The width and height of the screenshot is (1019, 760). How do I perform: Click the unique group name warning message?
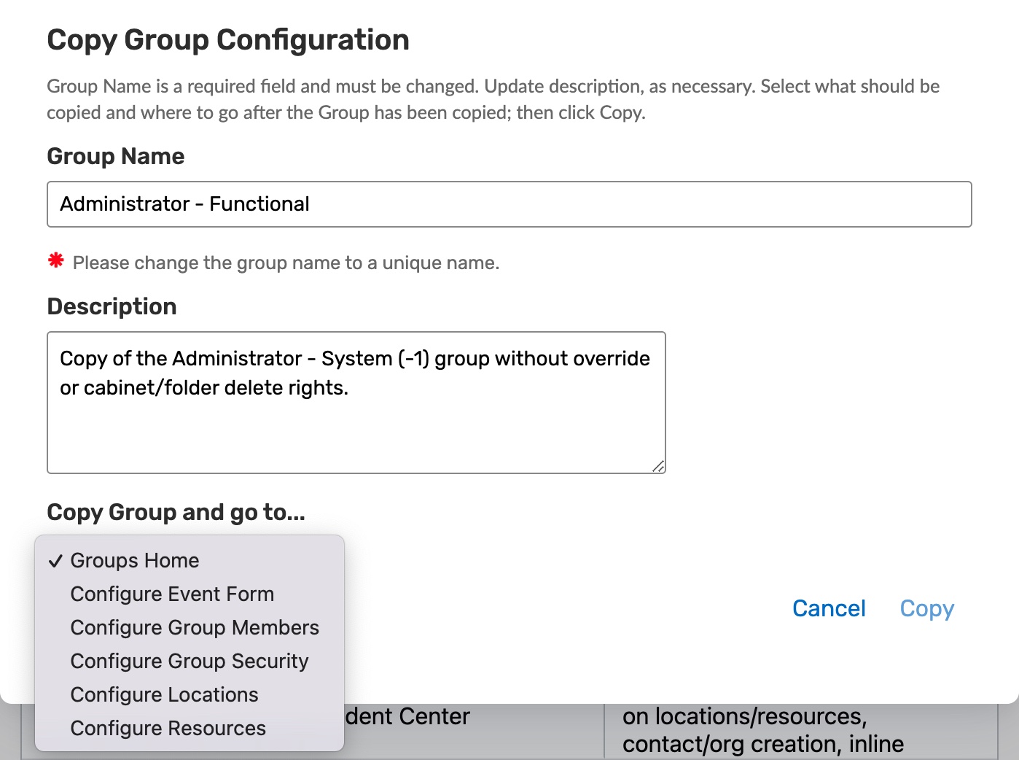coord(286,263)
